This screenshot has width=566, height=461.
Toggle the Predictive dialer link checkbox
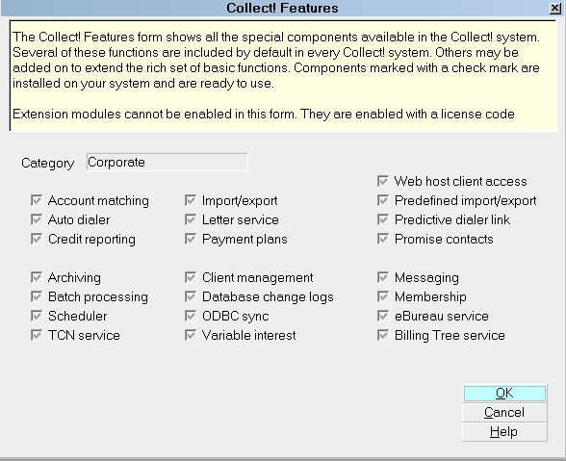(383, 219)
